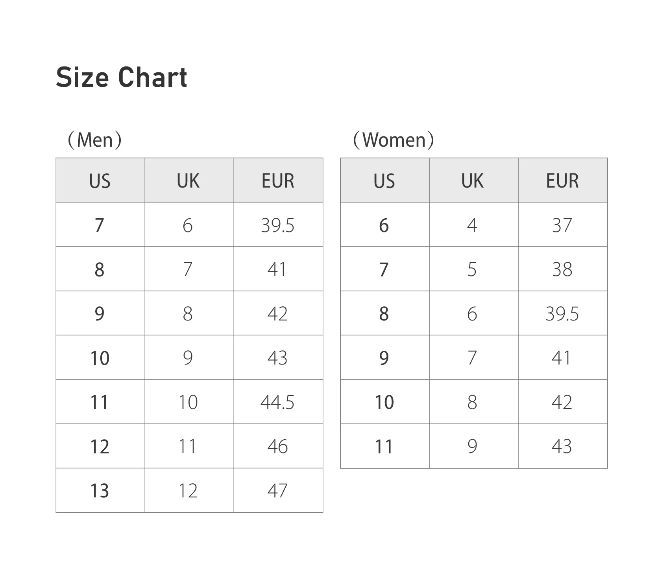Select women's EUR 37 cell
656x580 pixels.
coord(562,225)
